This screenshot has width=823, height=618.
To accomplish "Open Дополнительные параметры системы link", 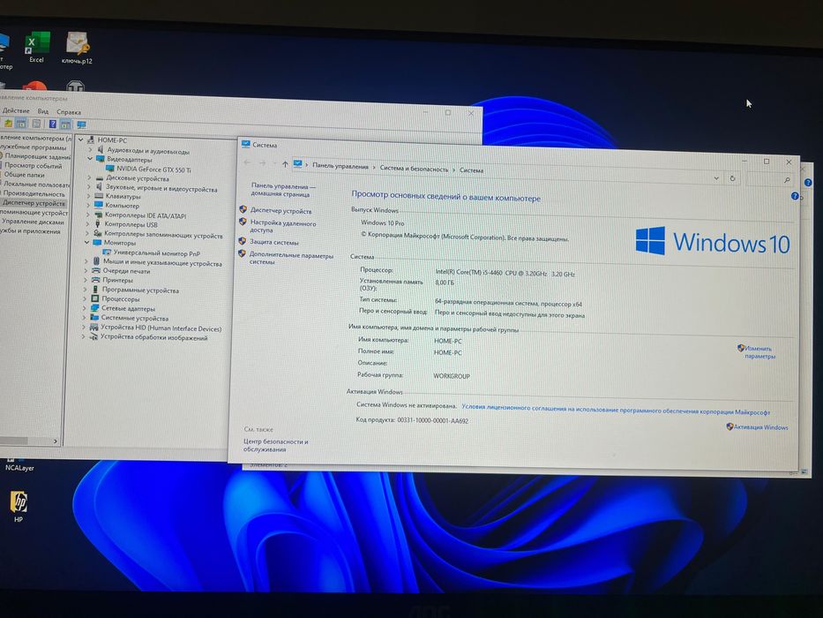I will 291,259.
